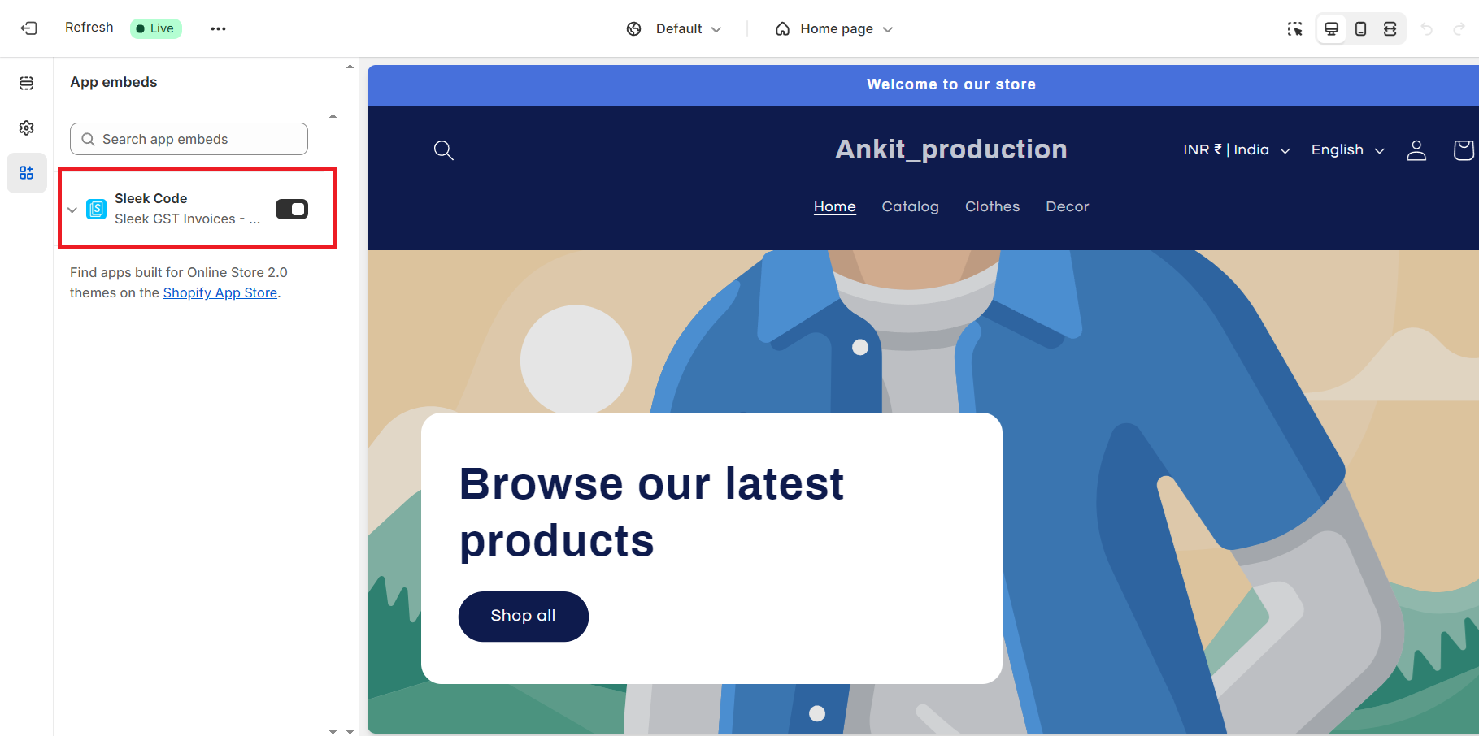Select the App embeds sidebar icon
This screenshot has height=736, width=1479.
[27, 173]
